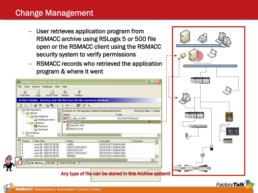The width and height of the screenshot is (258, 193).
Task: Click the globe with arrow get file icon
Action: (52, 105)
